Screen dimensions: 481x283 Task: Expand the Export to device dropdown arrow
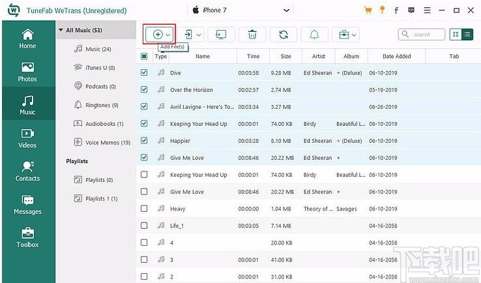tap(199, 35)
